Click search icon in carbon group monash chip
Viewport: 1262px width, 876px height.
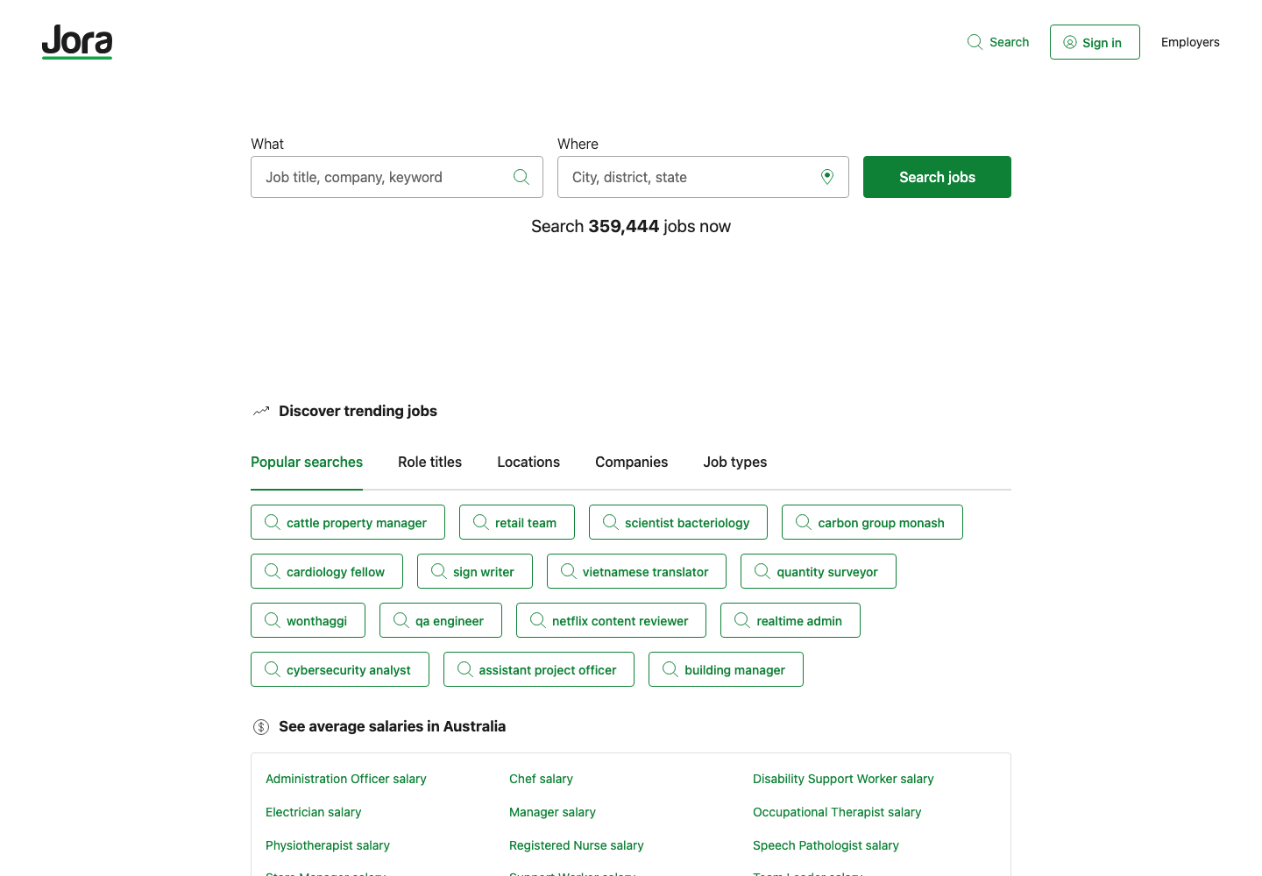(804, 522)
